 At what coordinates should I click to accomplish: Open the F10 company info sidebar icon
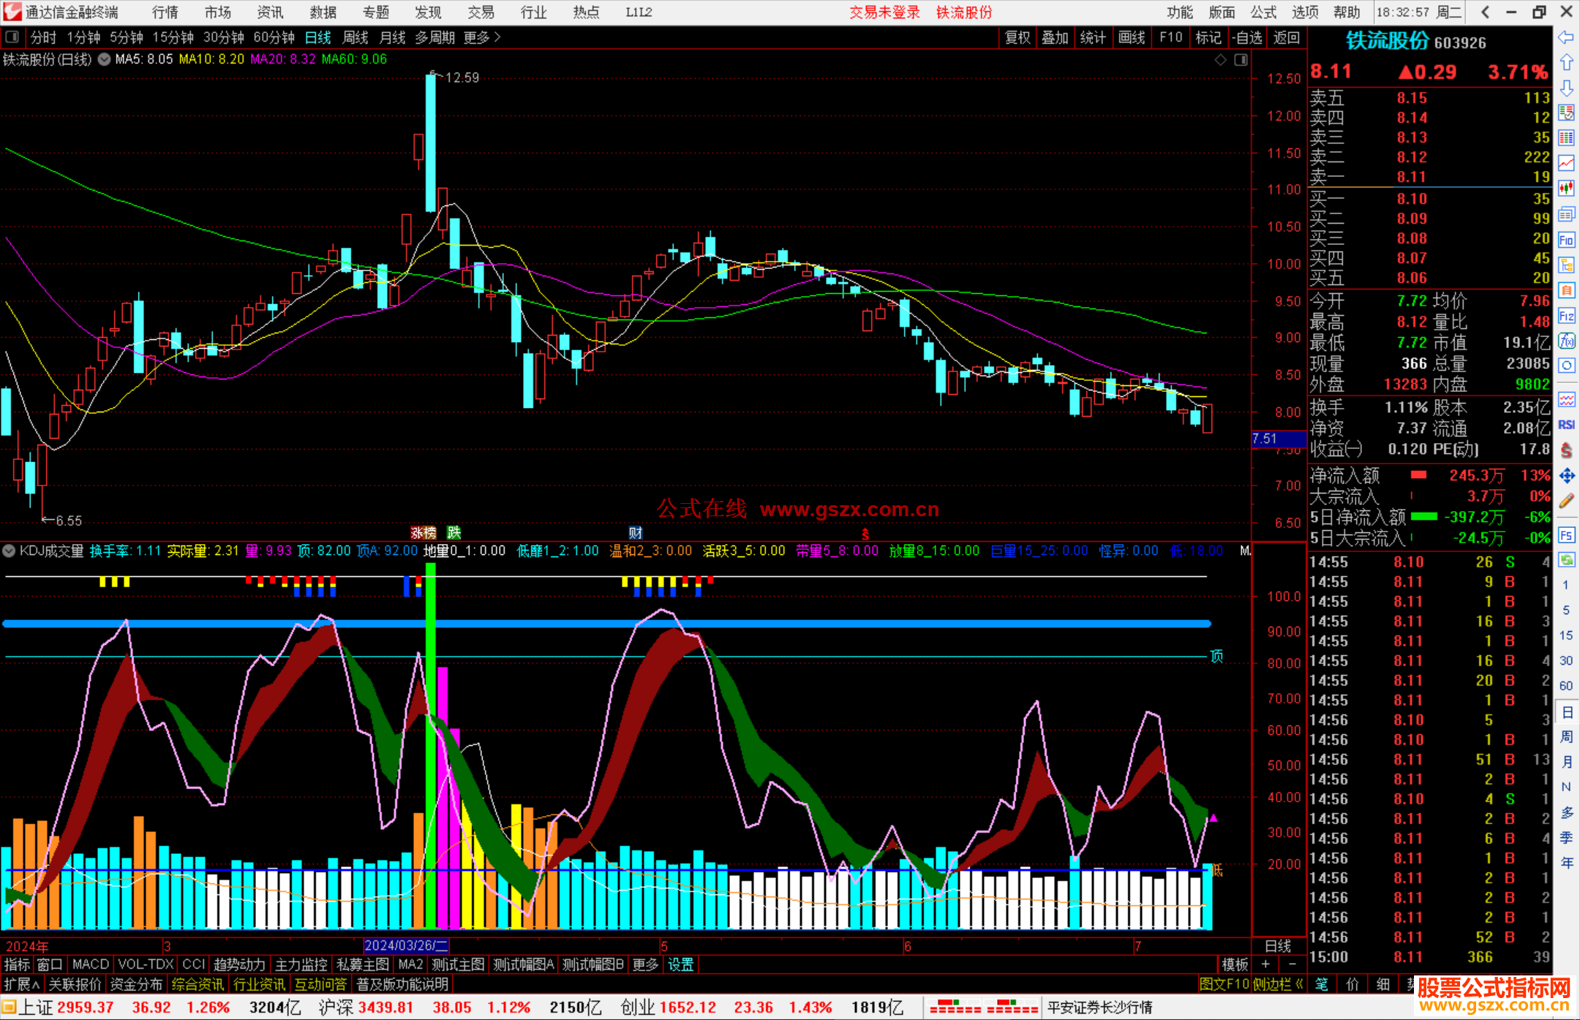click(1566, 240)
